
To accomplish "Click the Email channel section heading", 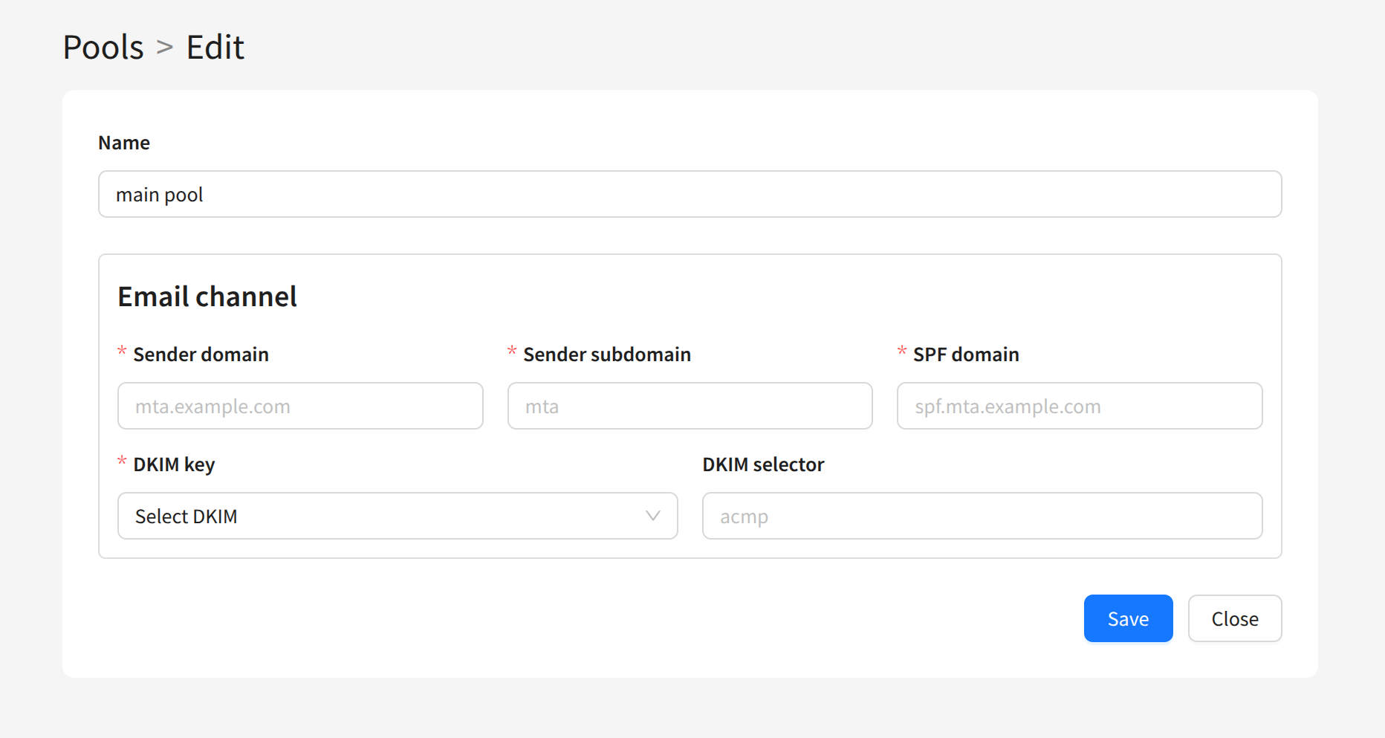I will coord(207,297).
